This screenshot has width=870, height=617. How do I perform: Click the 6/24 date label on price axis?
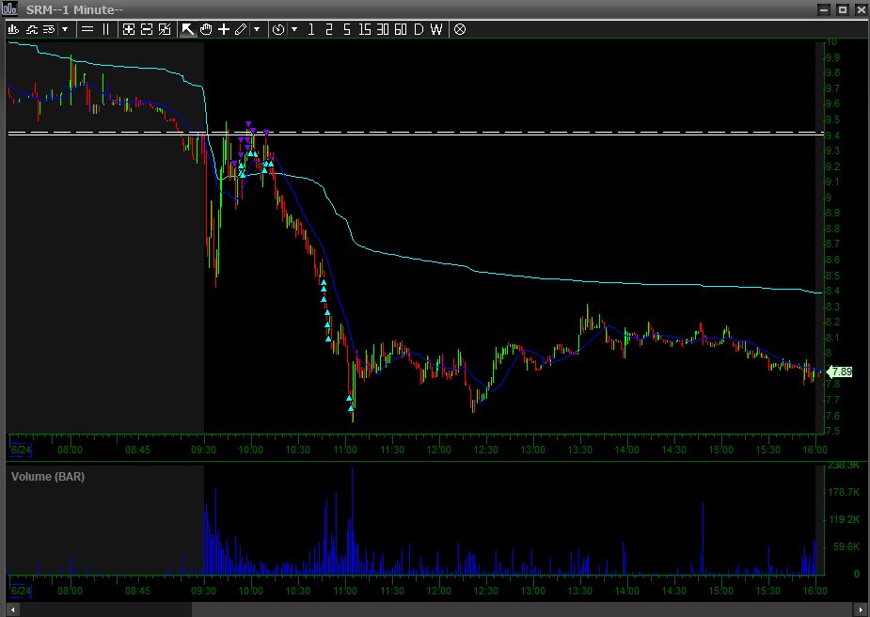(21, 450)
